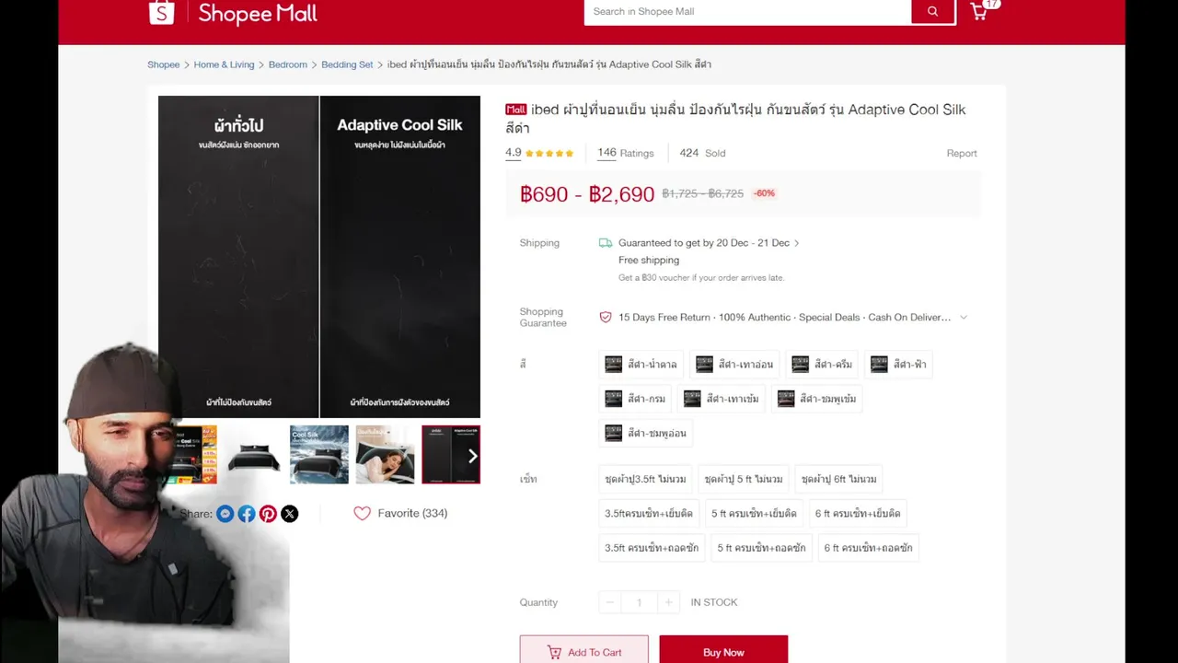Click the Free shipping text

pyautogui.click(x=649, y=260)
